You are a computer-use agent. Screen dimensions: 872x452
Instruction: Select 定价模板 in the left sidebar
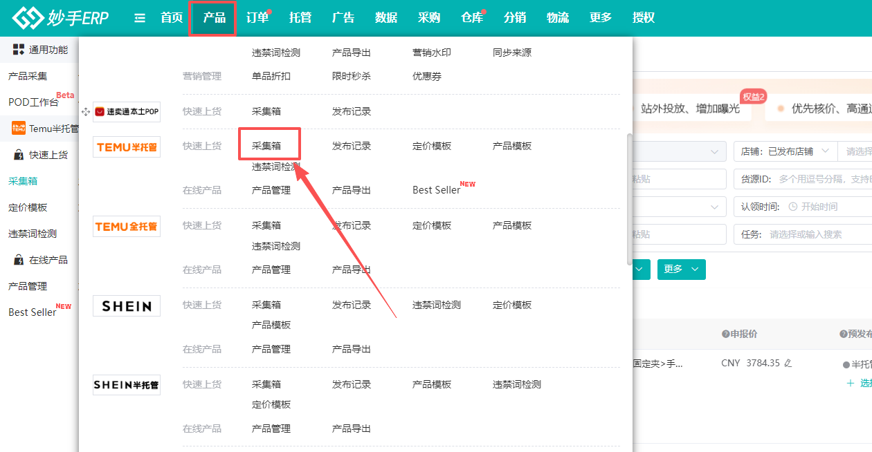[28, 207]
